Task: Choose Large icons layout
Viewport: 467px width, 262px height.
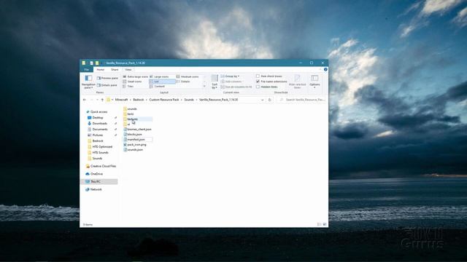Action: coord(159,76)
